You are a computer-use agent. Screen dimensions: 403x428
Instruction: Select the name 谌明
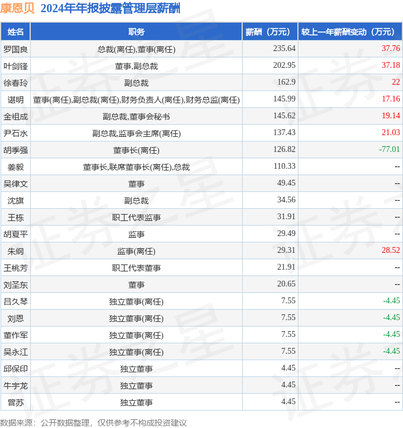pyautogui.click(x=16, y=100)
